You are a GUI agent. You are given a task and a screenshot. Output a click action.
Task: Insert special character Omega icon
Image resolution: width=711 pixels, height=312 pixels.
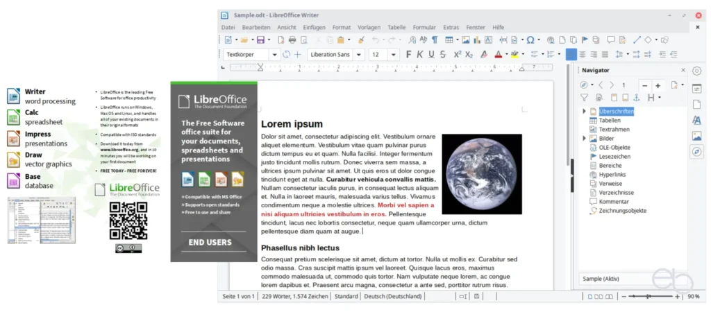coord(530,40)
